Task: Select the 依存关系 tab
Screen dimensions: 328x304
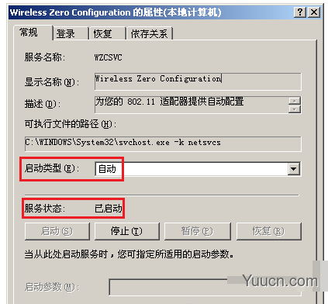Action: (150, 33)
